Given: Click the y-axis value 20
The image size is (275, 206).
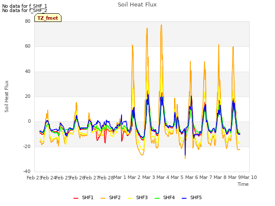Looking at the screenshot, I should (27, 96).
